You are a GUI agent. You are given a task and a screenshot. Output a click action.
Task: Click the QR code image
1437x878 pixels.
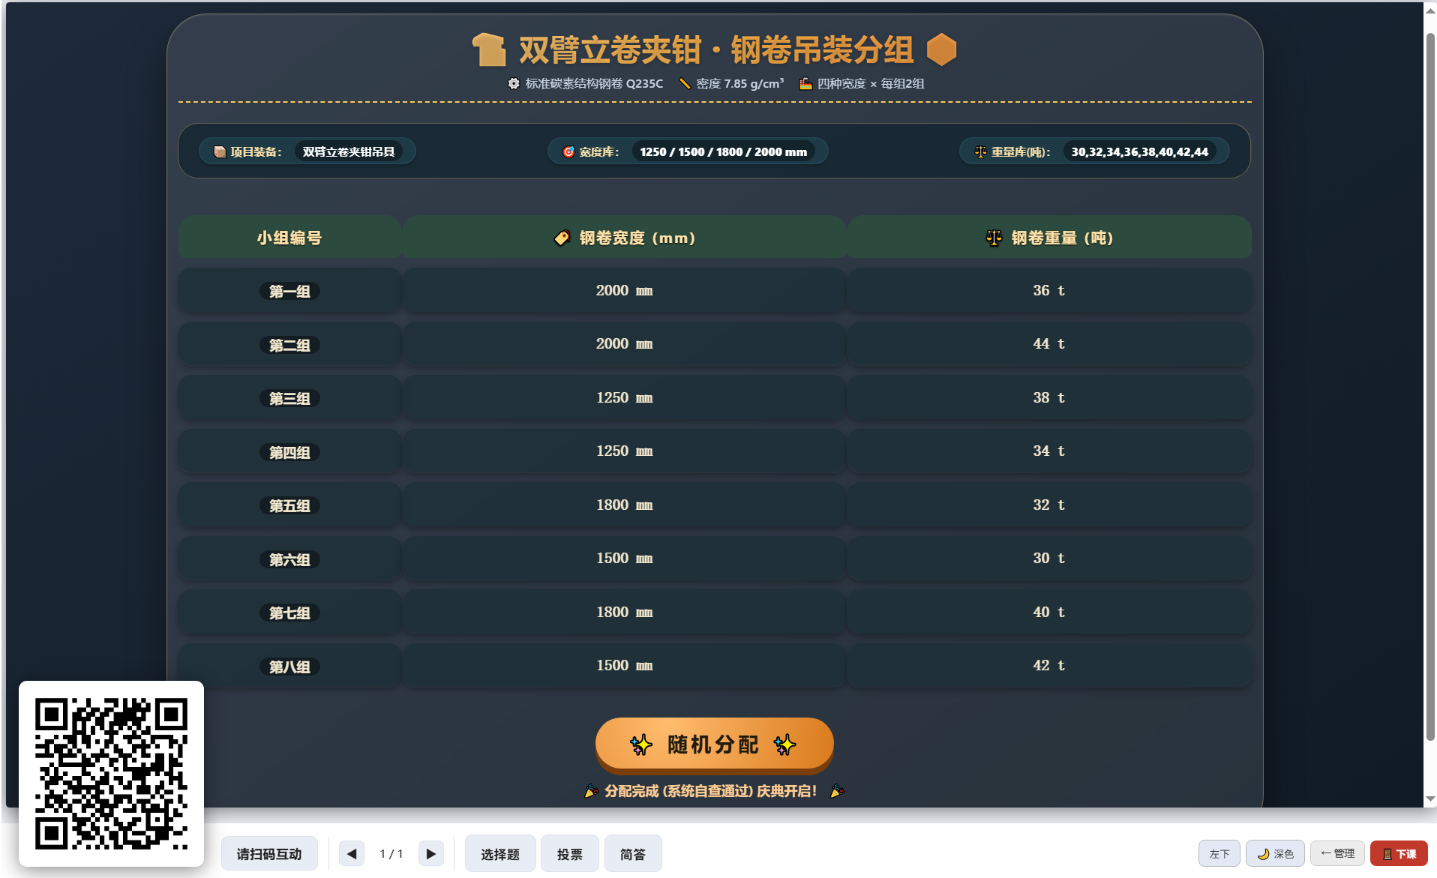click(111, 773)
